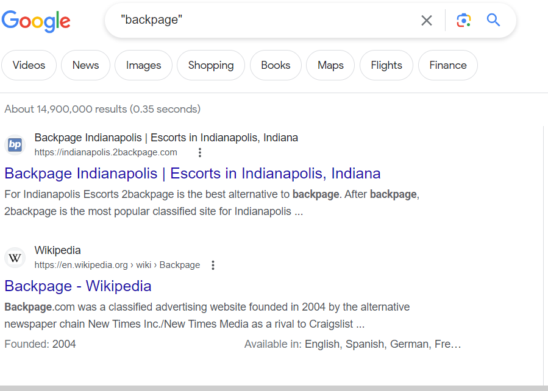The width and height of the screenshot is (548, 391).
Task: Switch to the News filter
Action: (85, 65)
